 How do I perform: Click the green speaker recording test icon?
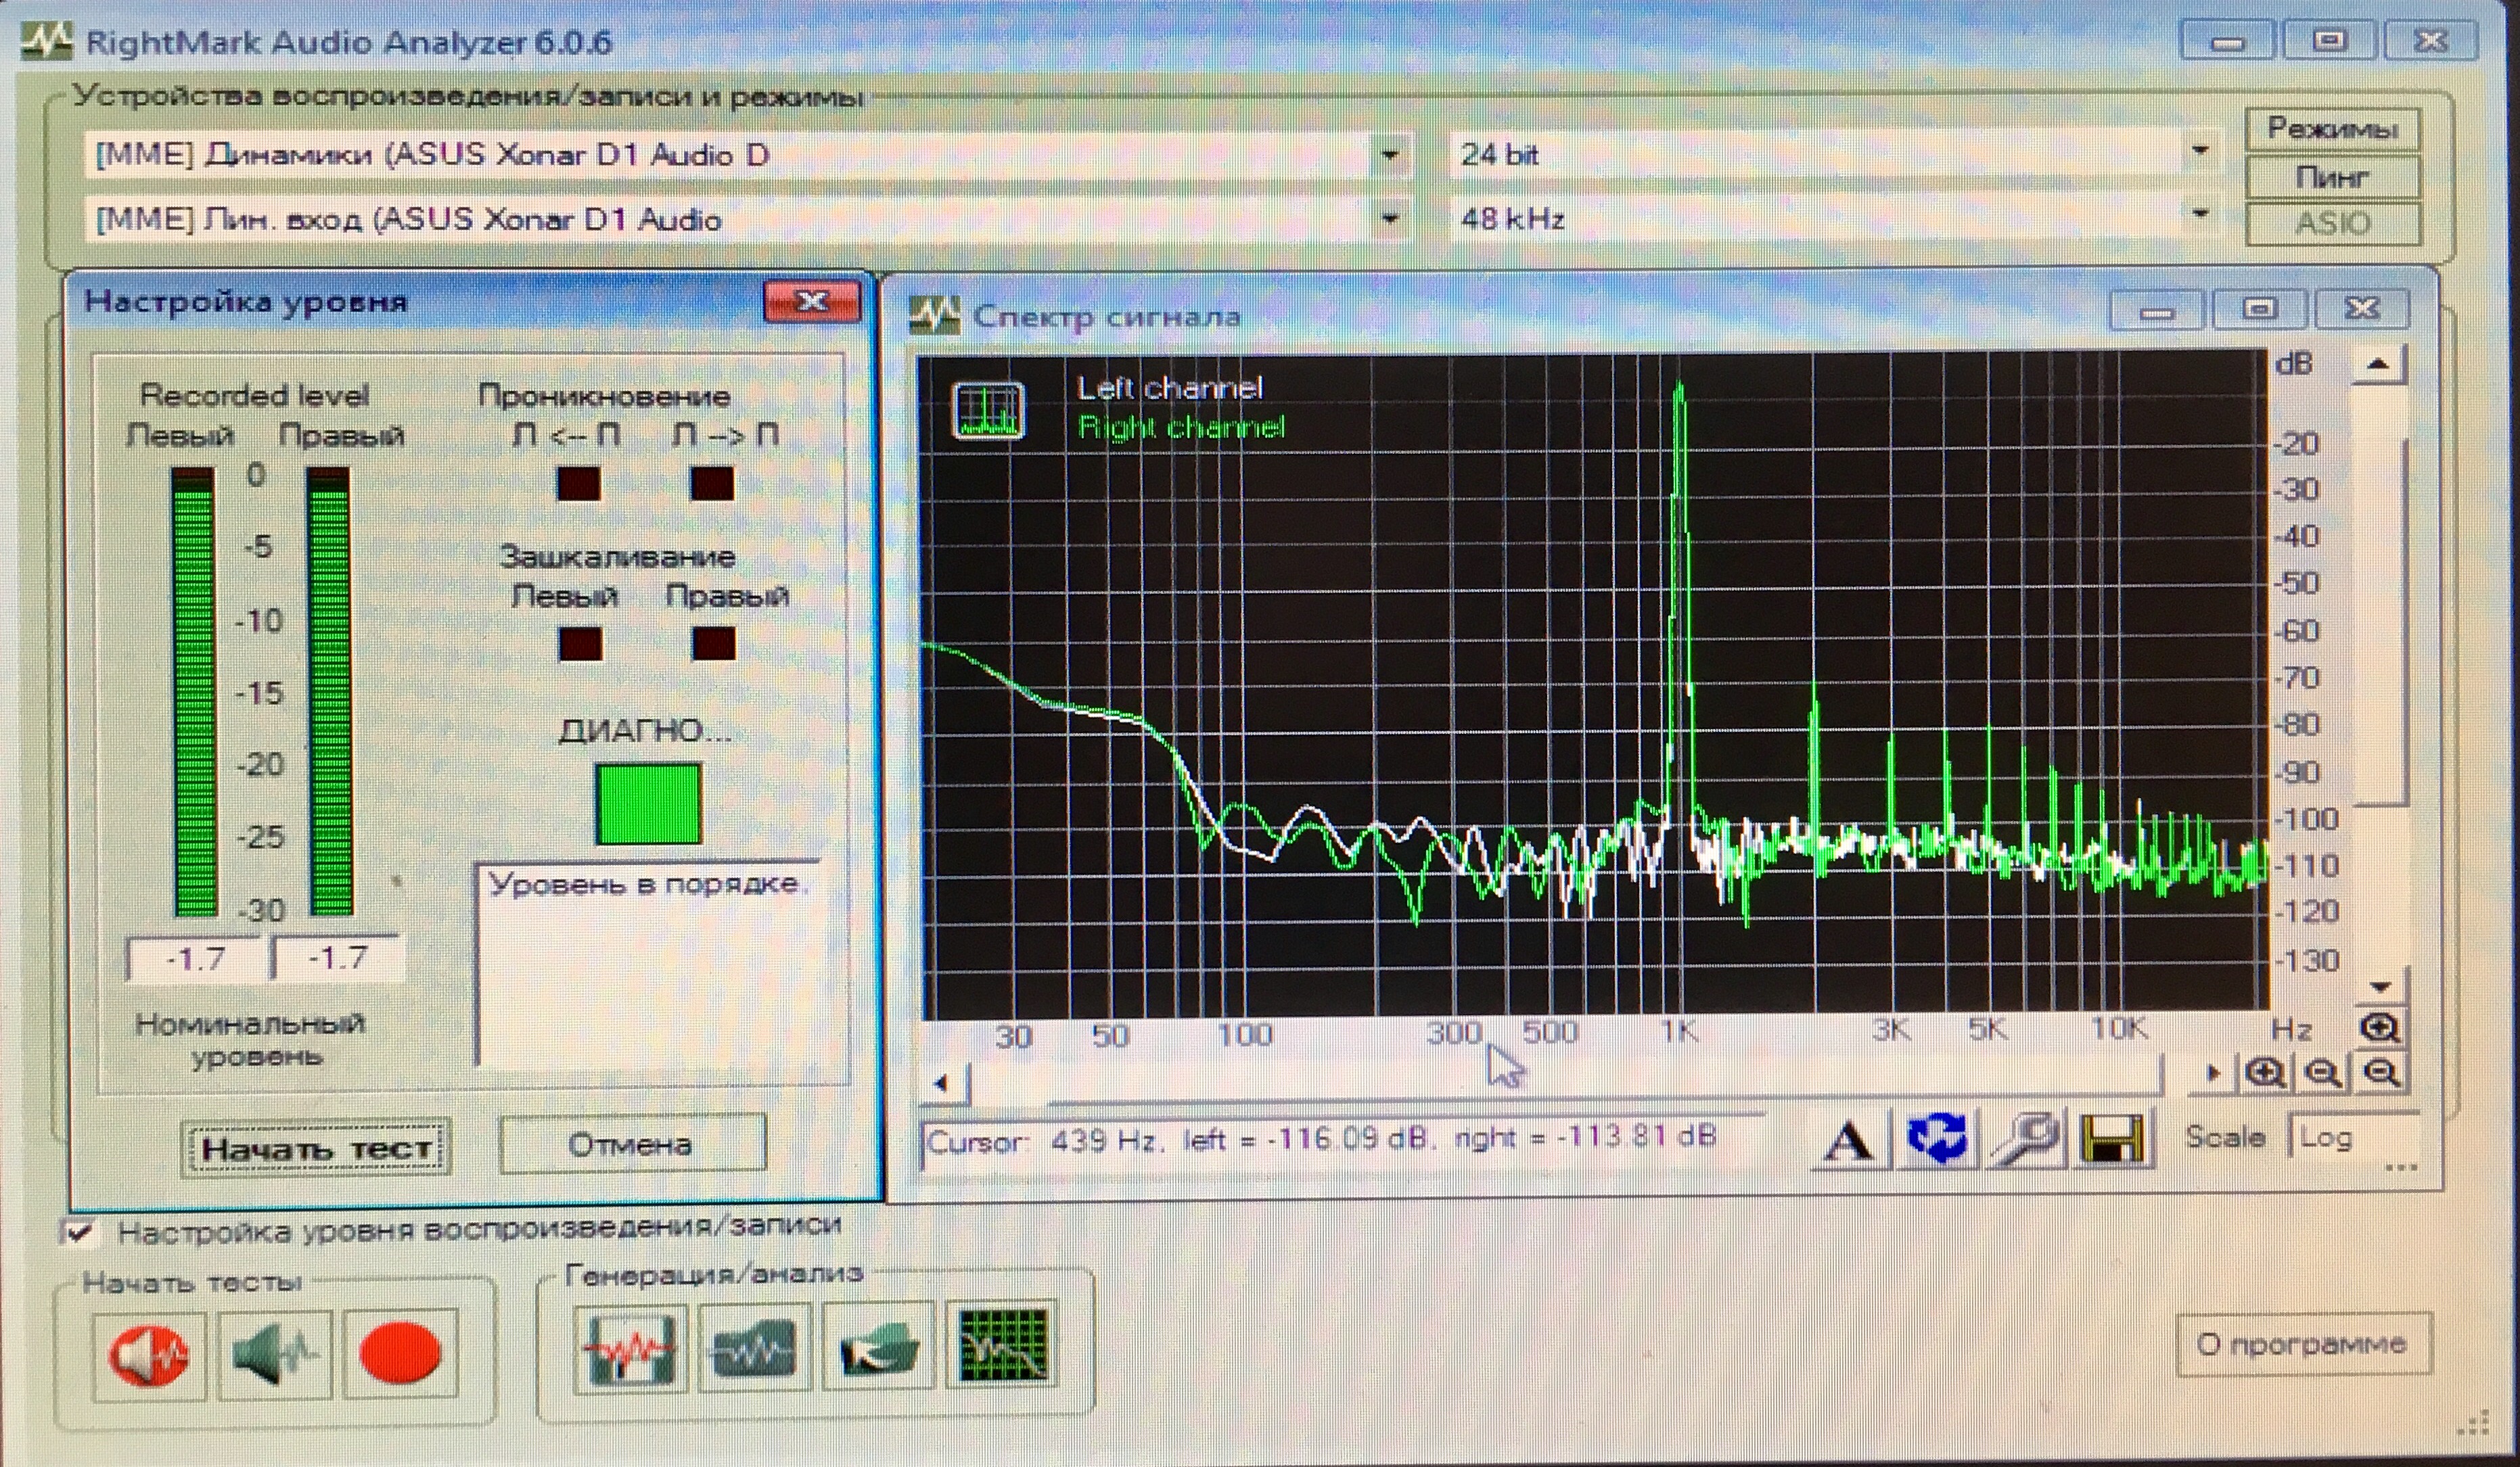click(274, 1355)
